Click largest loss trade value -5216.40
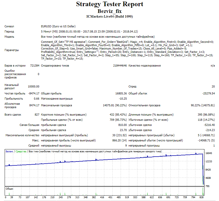The width and height of the screenshot is (219, 201). click(209, 125)
